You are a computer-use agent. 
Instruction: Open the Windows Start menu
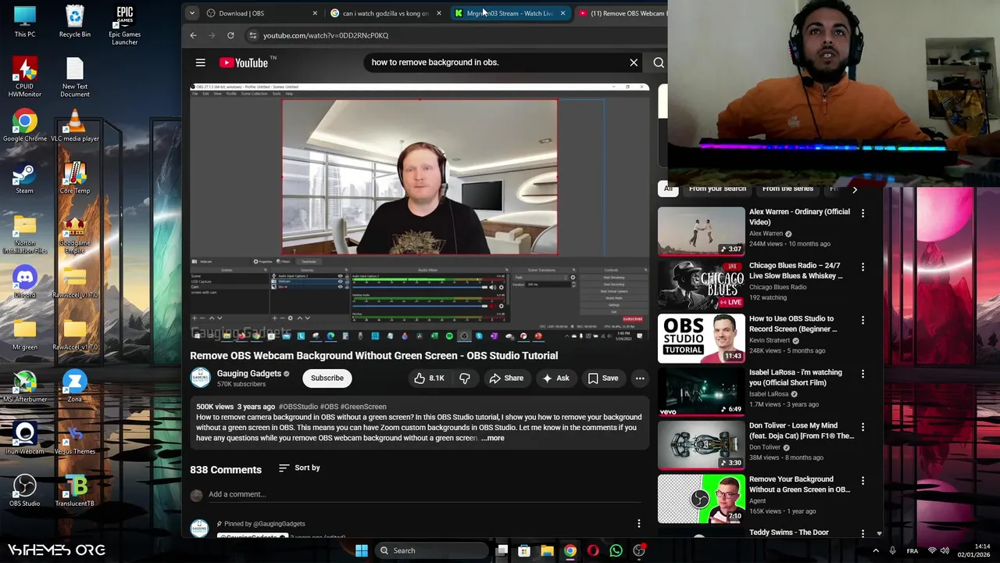click(x=362, y=550)
